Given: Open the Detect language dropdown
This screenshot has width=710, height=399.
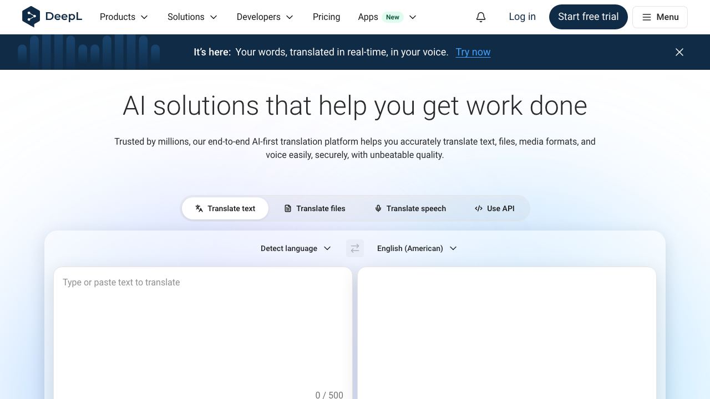Looking at the screenshot, I should click(296, 248).
